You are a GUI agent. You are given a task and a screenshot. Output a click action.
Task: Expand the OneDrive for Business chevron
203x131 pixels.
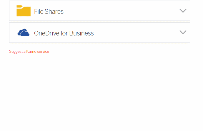point(183,32)
